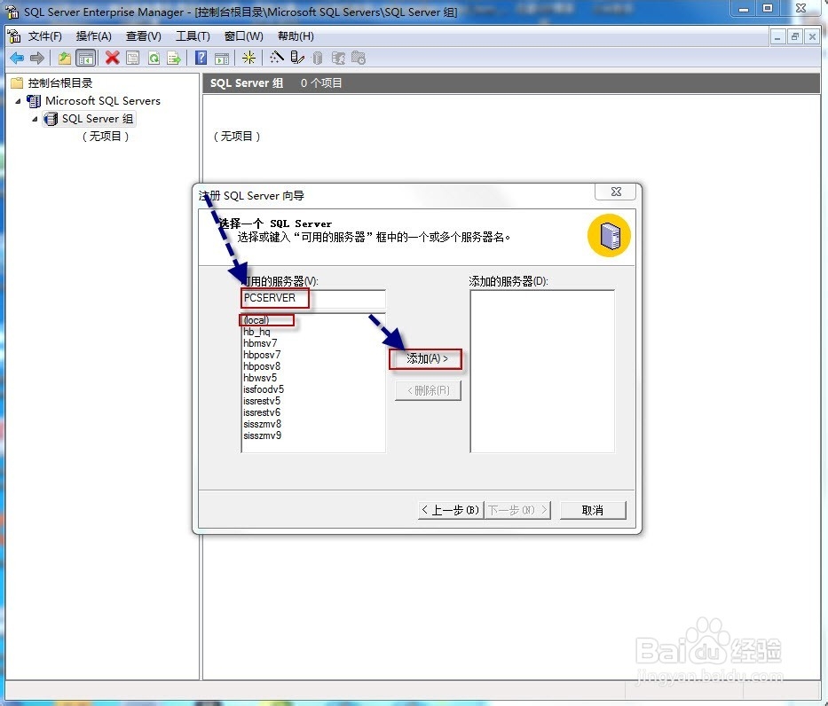Select SQL Server 组 tree item
The image size is (828, 706).
click(x=97, y=119)
